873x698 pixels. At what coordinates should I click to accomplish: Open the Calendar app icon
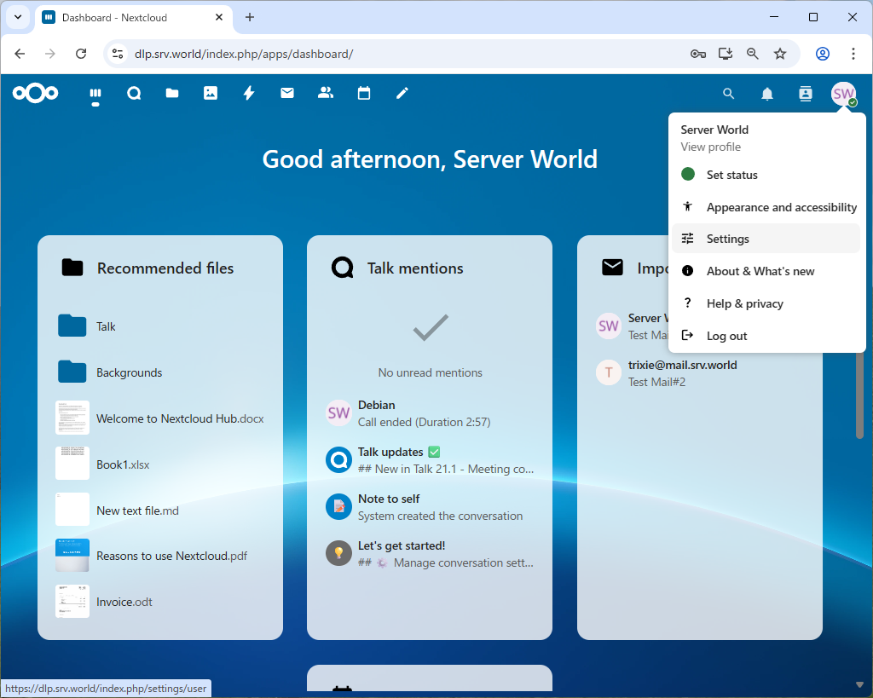pyautogui.click(x=364, y=94)
